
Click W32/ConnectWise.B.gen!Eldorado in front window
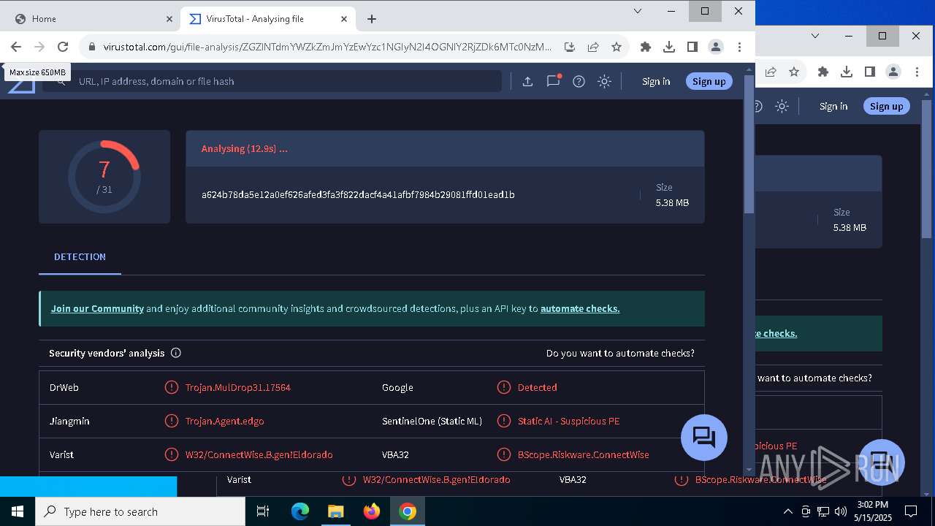[x=259, y=454]
